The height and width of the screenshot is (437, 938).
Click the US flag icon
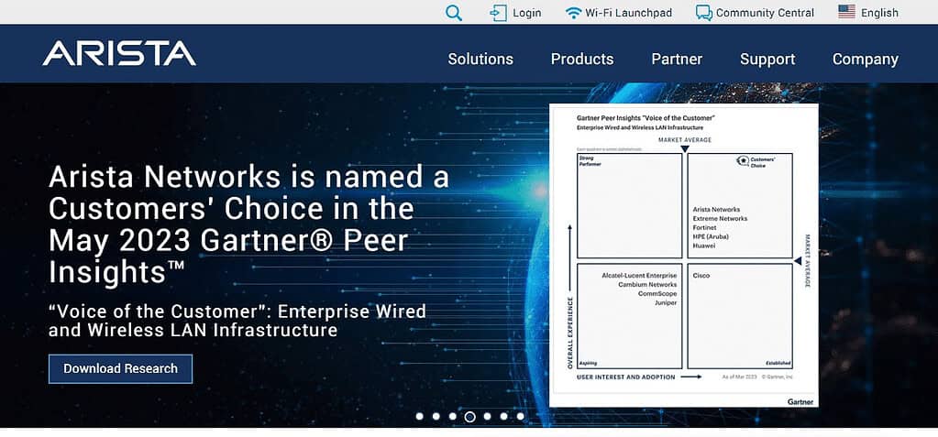tap(846, 12)
